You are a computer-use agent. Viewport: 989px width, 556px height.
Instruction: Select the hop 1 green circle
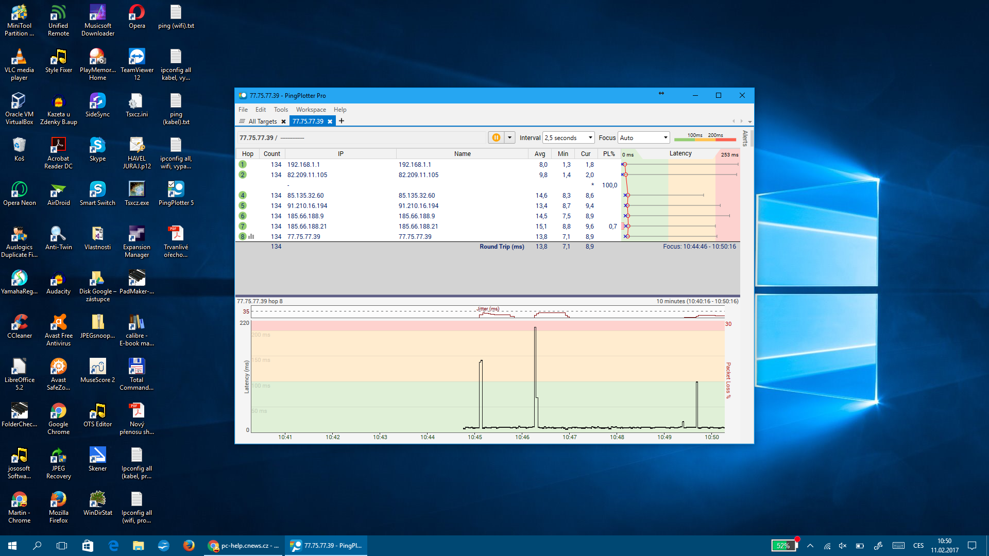pyautogui.click(x=243, y=165)
